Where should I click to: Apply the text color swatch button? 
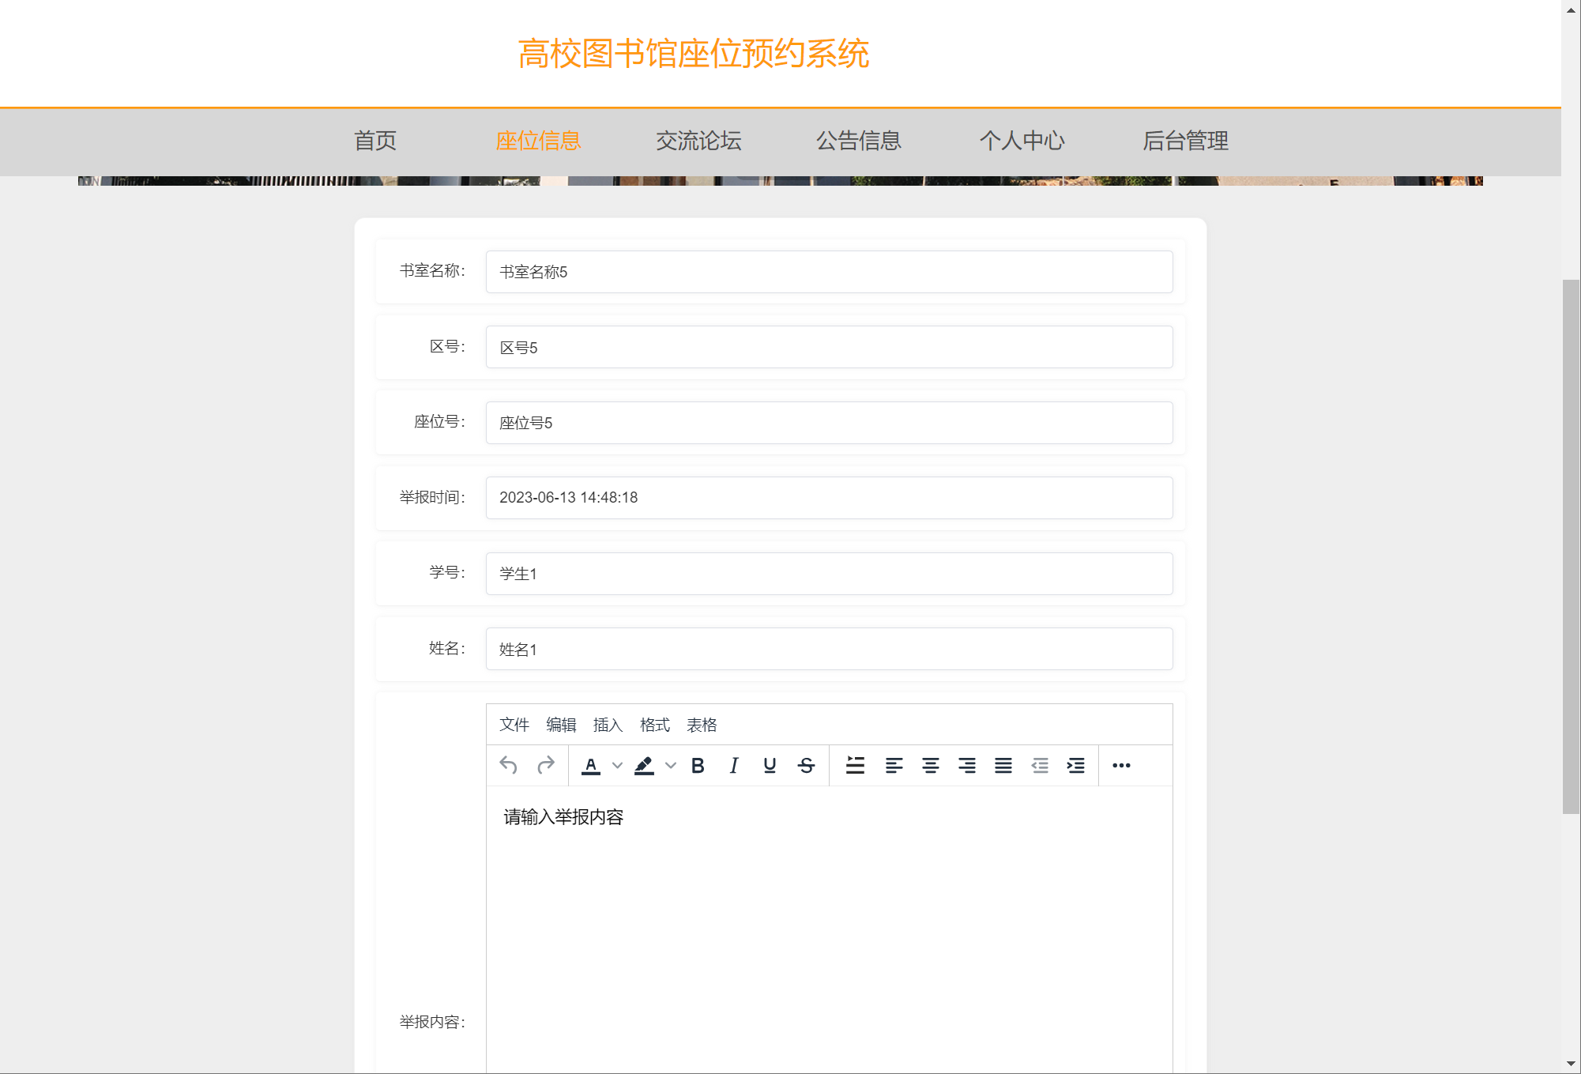pos(591,765)
